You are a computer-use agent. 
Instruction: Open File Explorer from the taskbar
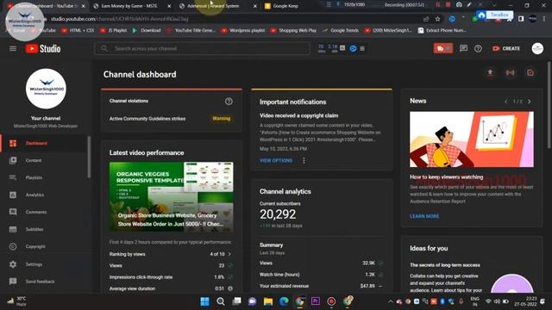coord(268,301)
